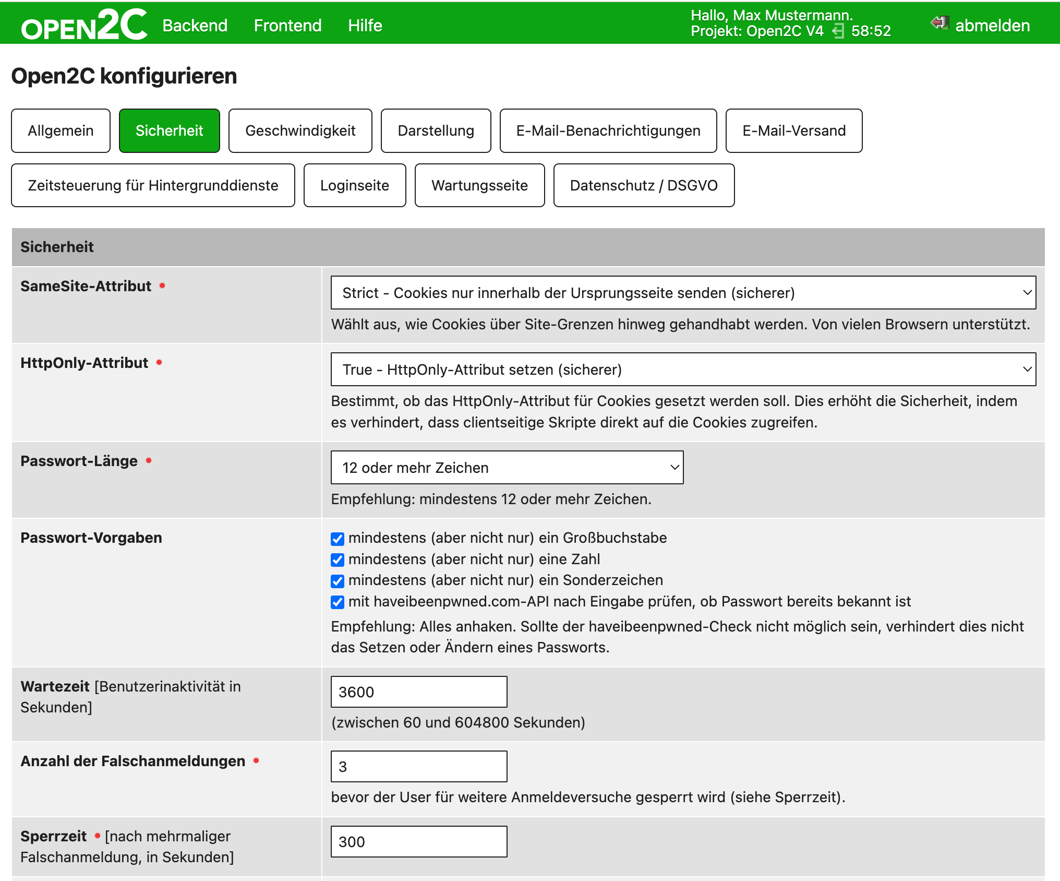Click the Open2C logo

pos(84,25)
